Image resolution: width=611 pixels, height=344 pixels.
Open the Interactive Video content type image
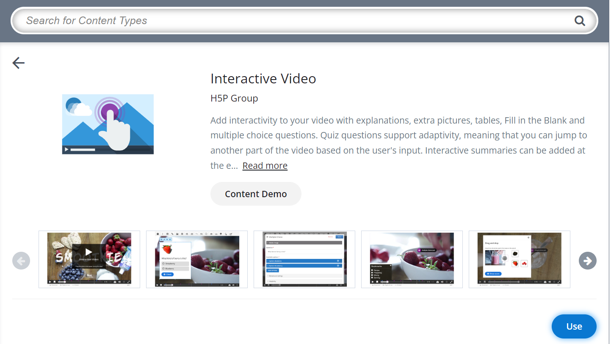[108, 124]
